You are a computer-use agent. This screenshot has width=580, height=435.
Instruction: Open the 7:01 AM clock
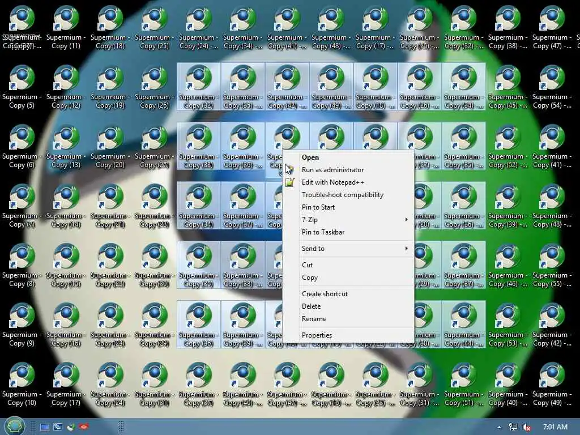point(555,427)
